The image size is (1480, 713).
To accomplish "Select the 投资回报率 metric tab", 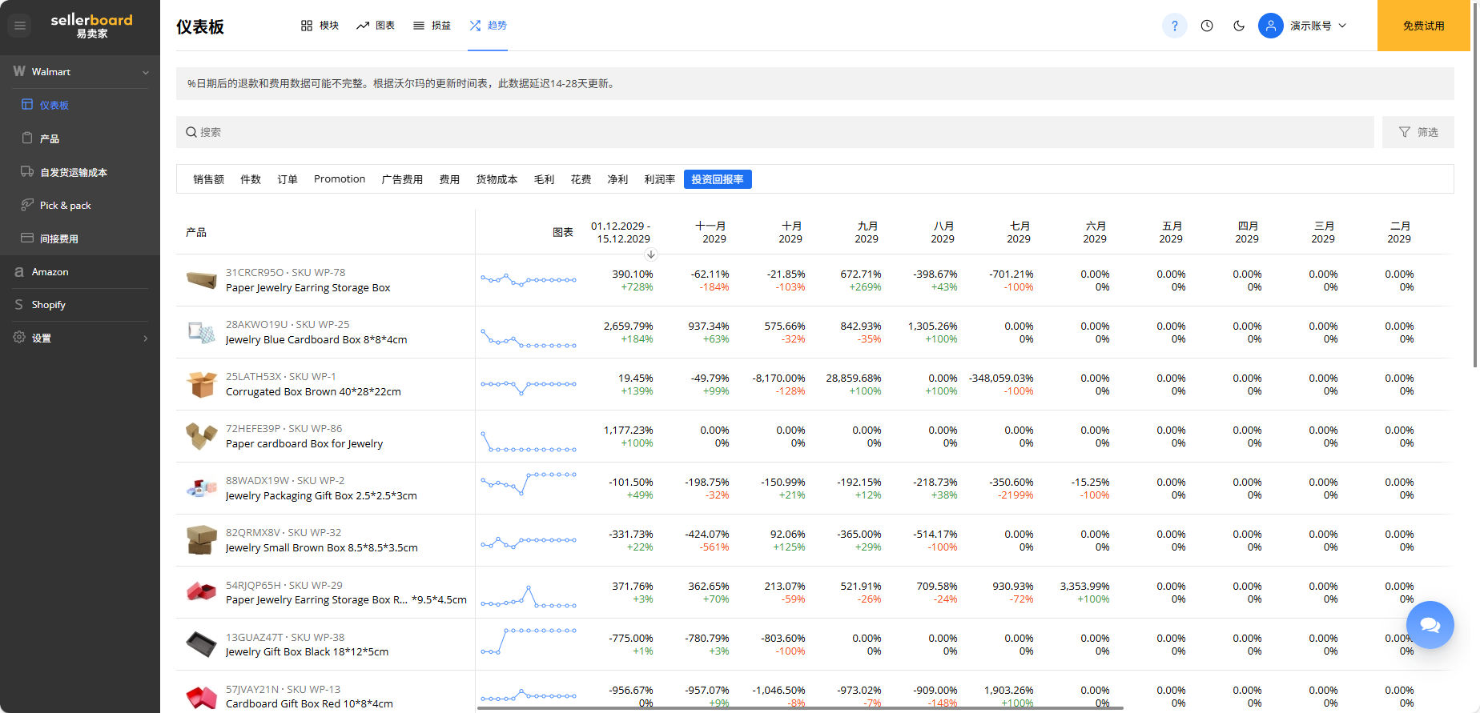I will point(718,179).
